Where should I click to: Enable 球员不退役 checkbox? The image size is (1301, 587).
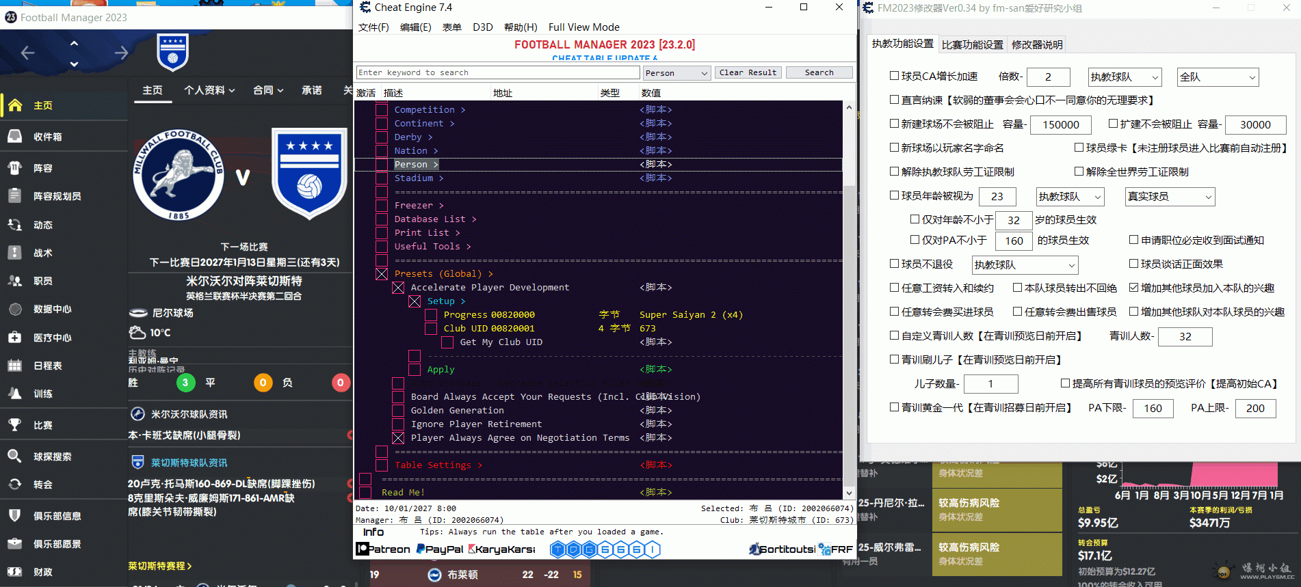(894, 264)
